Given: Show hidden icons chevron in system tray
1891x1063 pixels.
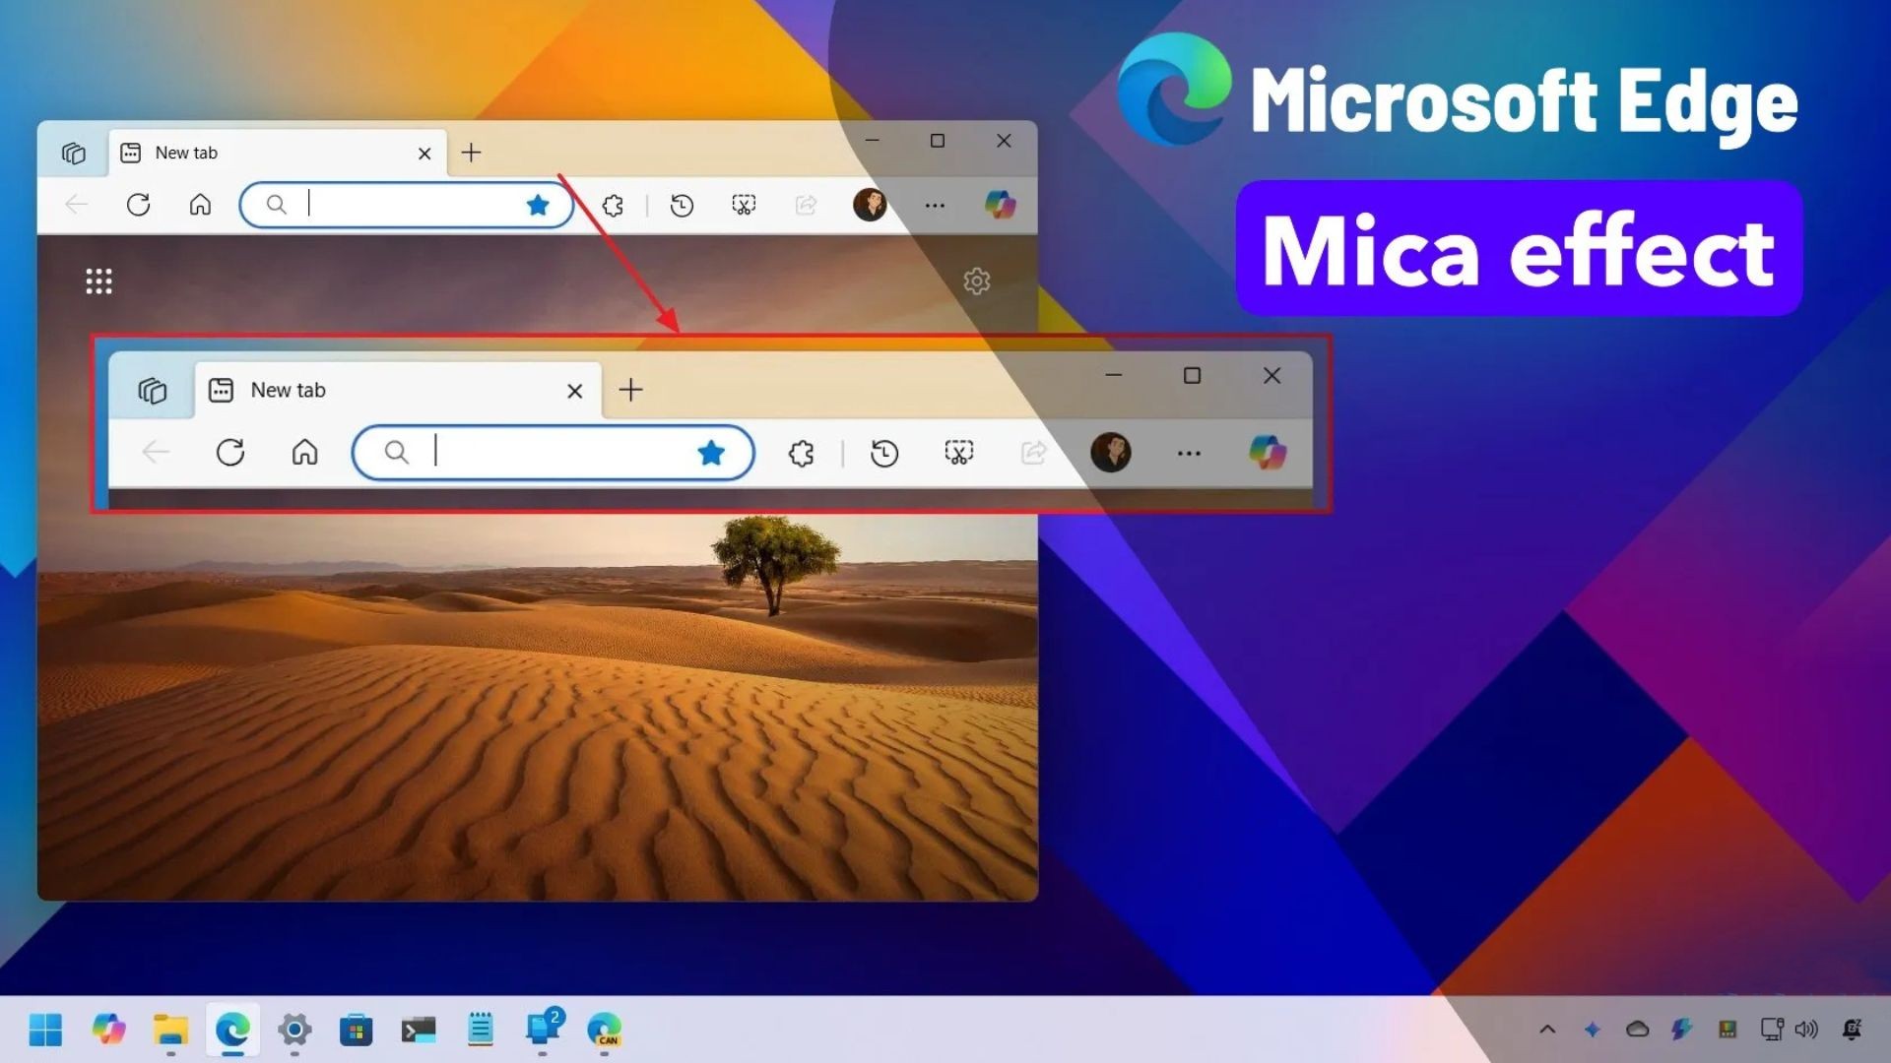Looking at the screenshot, I should (x=1547, y=1030).
